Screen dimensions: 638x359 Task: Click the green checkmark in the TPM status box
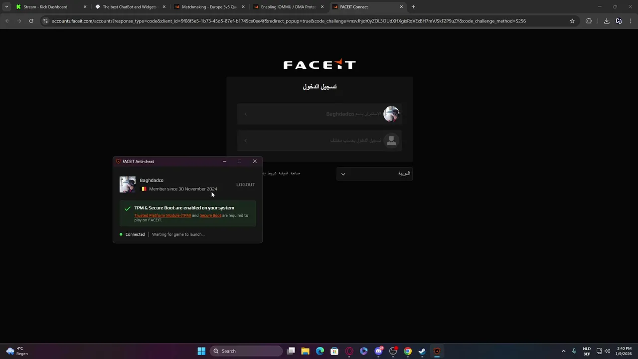coord(128,209)
